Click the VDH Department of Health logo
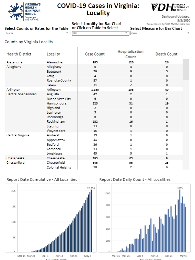Viewport: 195px width, 260px height. coord(170,7)
